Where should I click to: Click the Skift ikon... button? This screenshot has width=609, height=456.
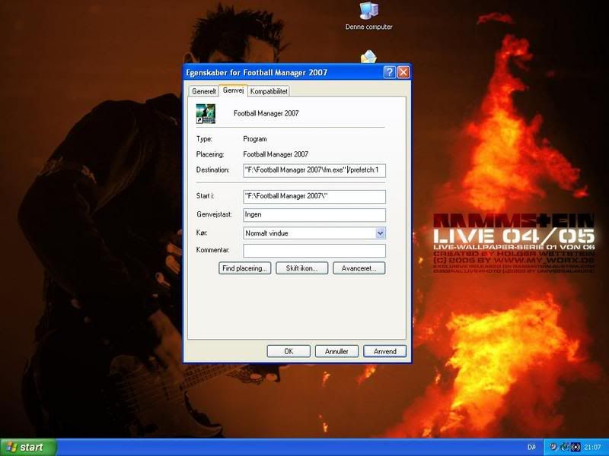pos(301,268)
